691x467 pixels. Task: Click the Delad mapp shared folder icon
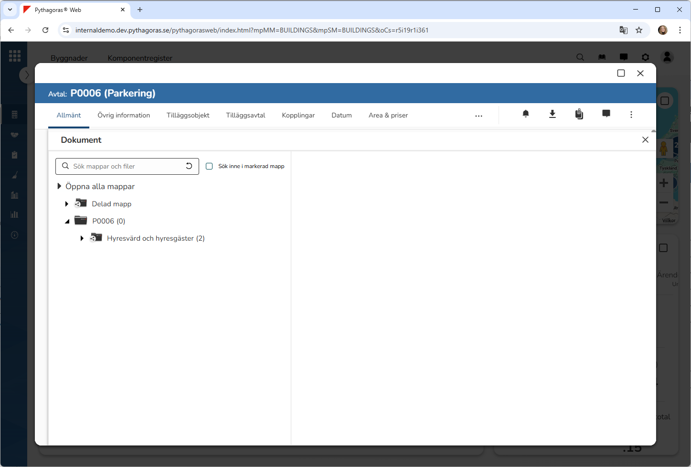click(81, 203)
